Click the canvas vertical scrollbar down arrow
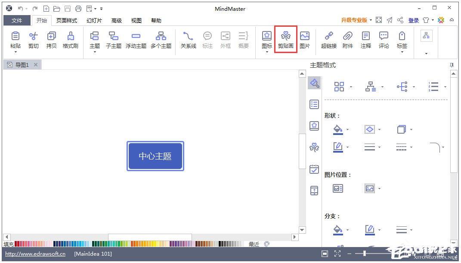This screenshot has width=461, height=263. 302,230
